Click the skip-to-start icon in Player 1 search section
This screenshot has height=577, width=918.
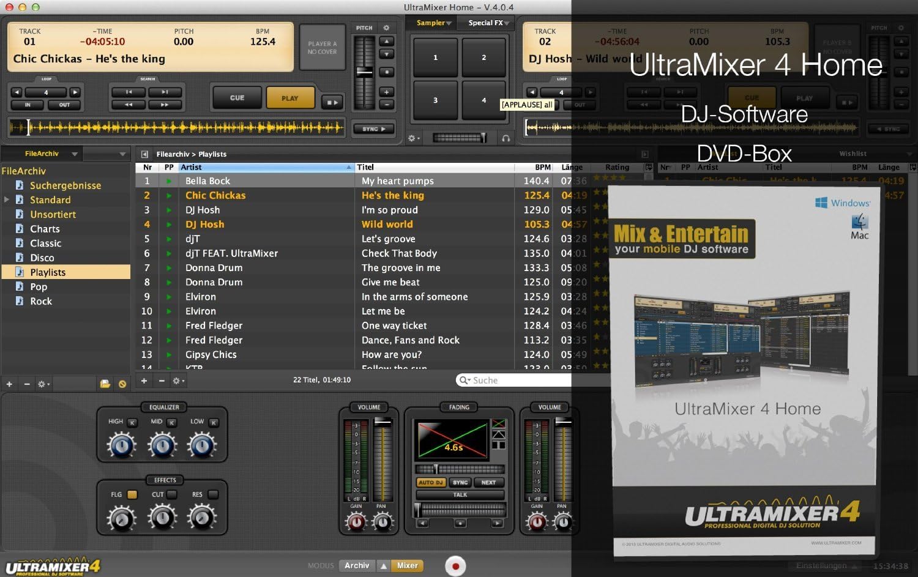129,92
